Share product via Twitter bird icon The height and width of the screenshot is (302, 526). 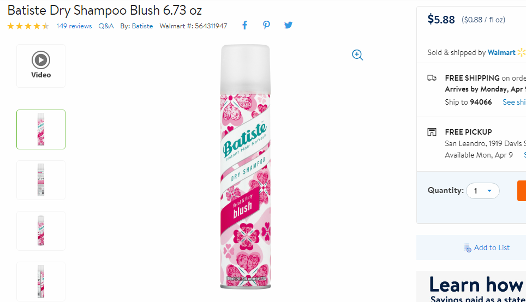288,25
